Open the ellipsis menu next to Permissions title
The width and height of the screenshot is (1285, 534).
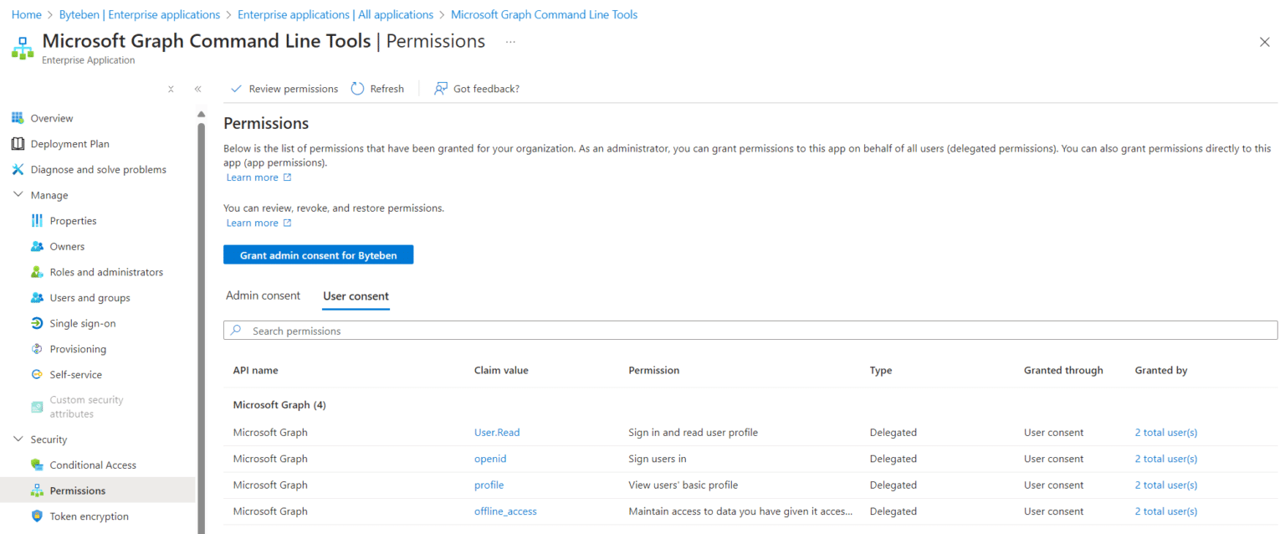click(x=509, y=41)
